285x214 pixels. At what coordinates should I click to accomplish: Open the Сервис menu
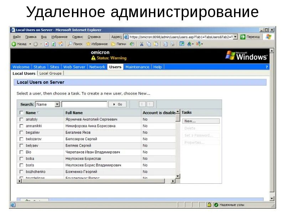(x=78, y=37)
